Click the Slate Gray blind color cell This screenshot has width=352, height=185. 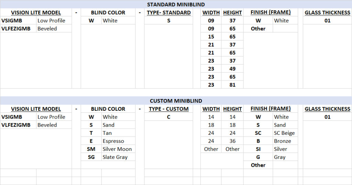pyautogui.click(x=115, y=157)
